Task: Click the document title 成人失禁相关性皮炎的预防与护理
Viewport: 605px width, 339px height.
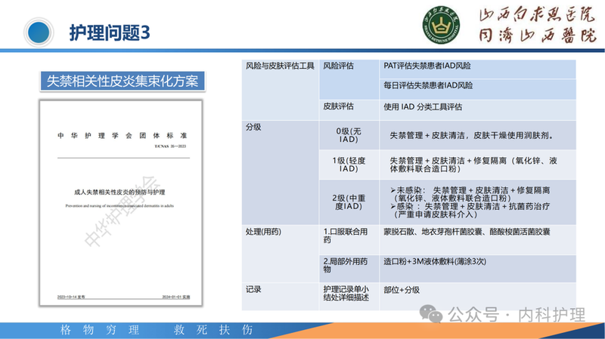Action: click(119, 193)
